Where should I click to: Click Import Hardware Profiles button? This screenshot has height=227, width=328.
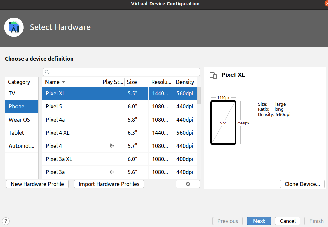point(109,184)
